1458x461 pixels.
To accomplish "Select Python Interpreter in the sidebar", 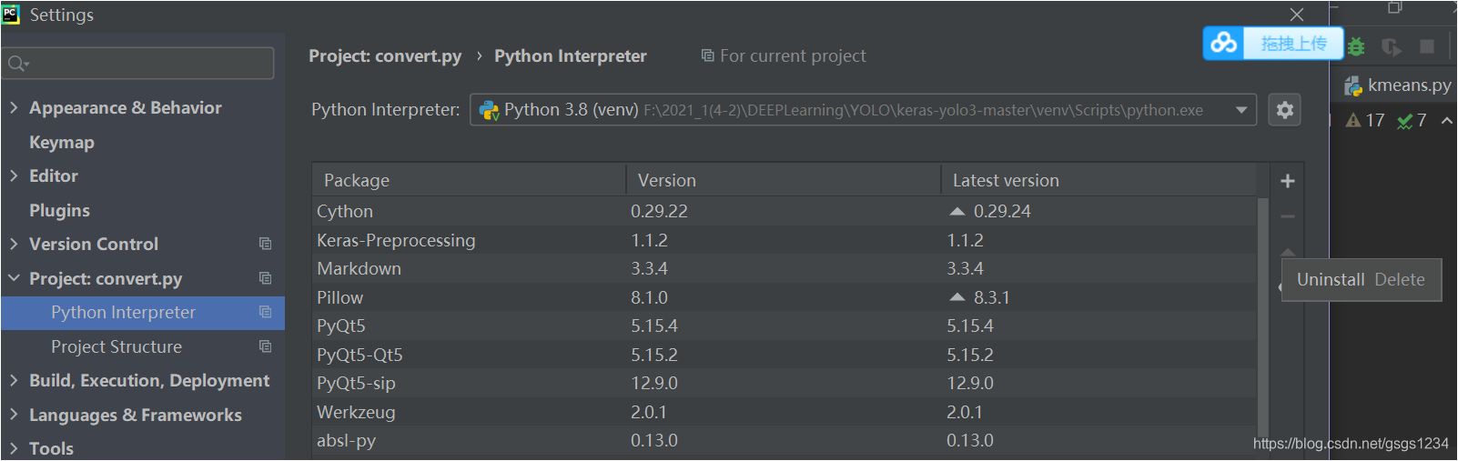I will 123,313.
